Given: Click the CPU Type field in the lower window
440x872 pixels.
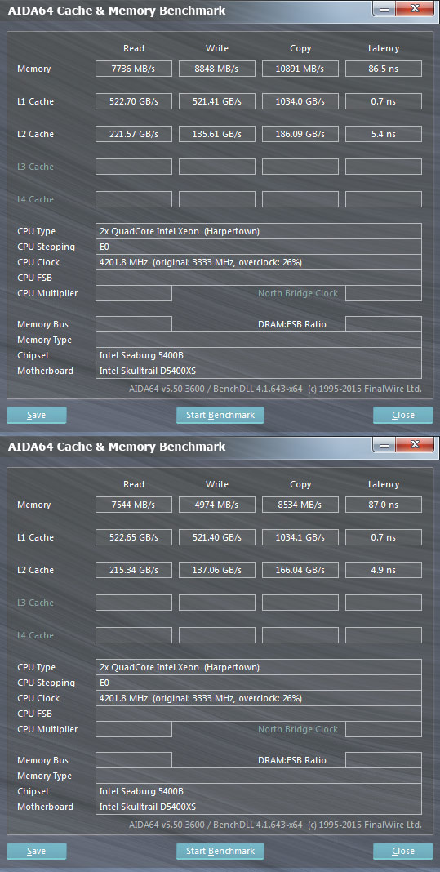Looking at the screenshot, I should [259, 667].
